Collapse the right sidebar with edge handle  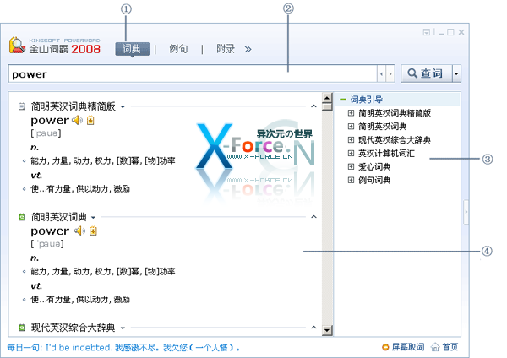466,212
